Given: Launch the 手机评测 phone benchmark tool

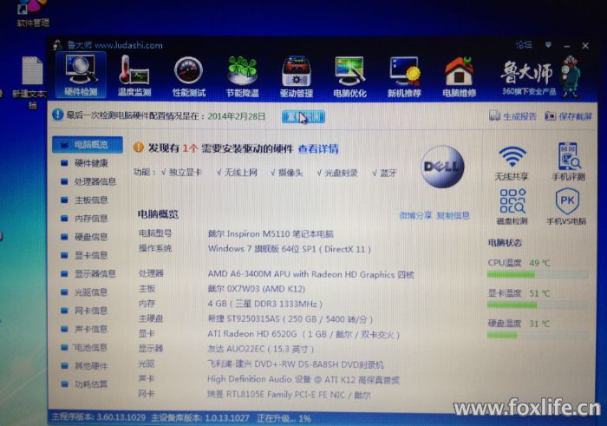Looking at the screenshot, I should click(568, 162).
